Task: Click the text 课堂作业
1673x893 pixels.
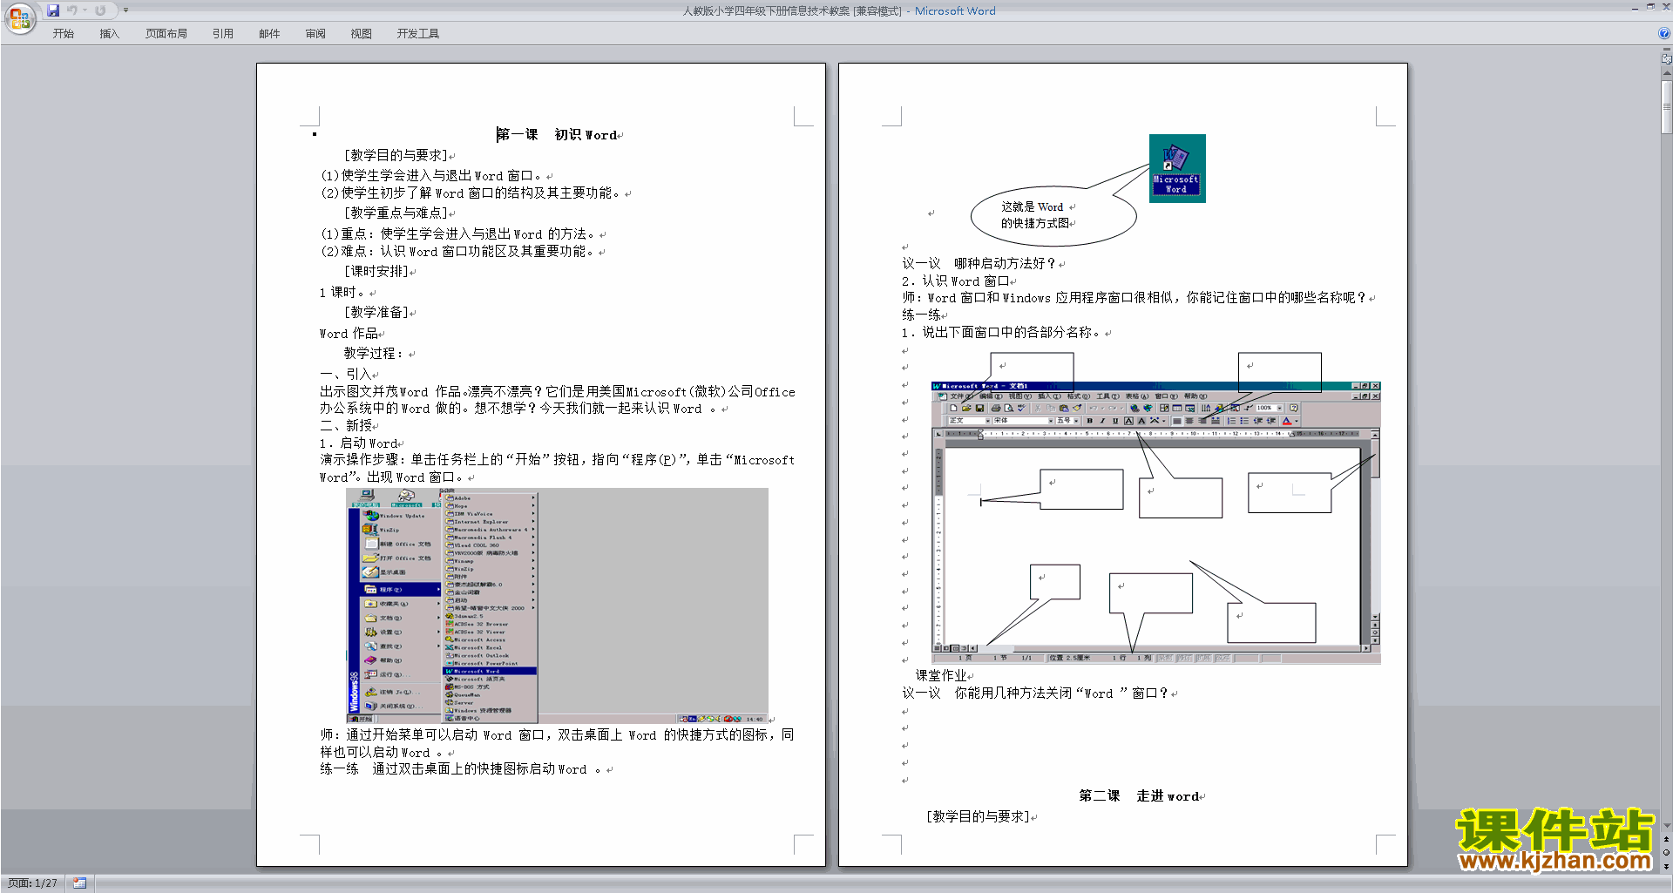Action: 941,675
